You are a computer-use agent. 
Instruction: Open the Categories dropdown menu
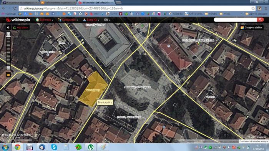point(68,20)
